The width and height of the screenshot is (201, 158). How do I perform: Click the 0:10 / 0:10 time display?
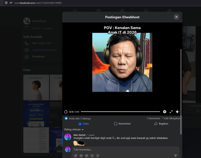pos(74,112)
